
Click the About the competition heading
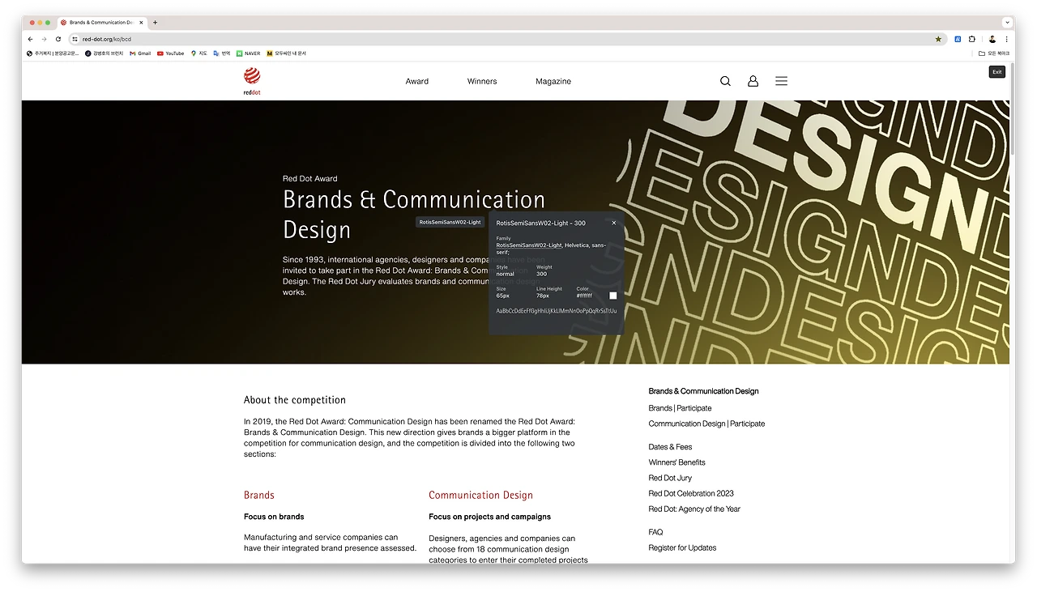[x=295, y=400]
